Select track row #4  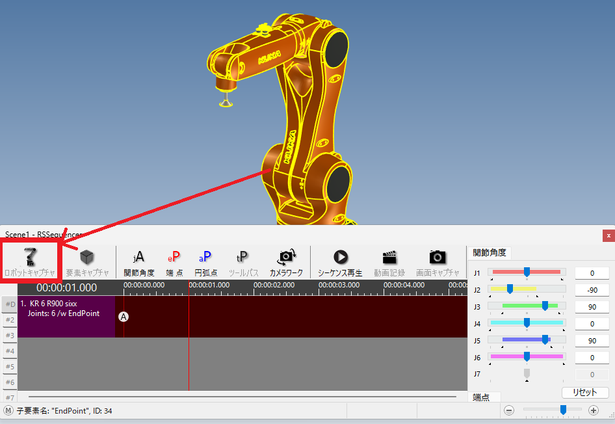pos(10,351)
